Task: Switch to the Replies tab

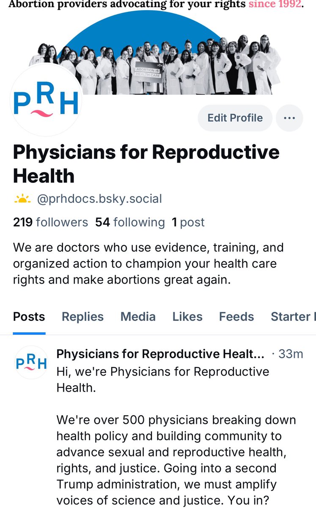Action: tap(82, 317)
